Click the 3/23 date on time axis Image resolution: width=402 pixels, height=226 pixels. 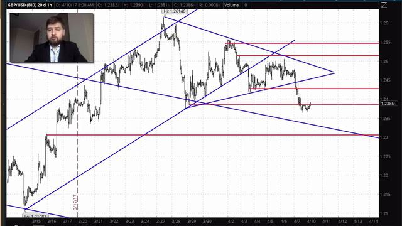[129, 221]
